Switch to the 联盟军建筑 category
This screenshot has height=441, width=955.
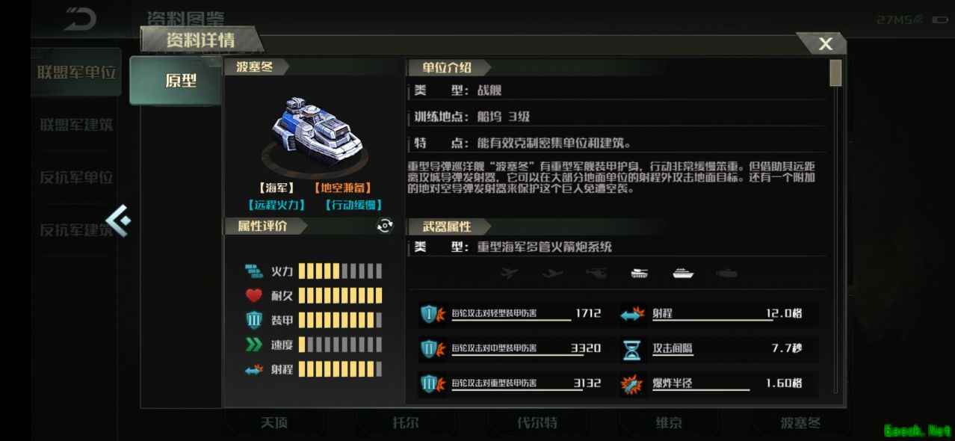coord(77,125)
